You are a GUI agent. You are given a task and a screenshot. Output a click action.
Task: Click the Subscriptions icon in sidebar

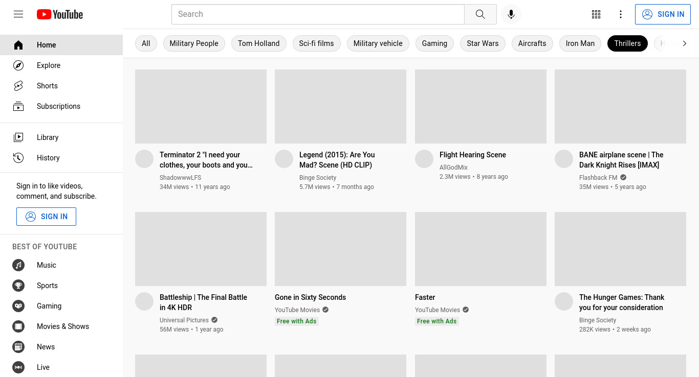point(18,106)
